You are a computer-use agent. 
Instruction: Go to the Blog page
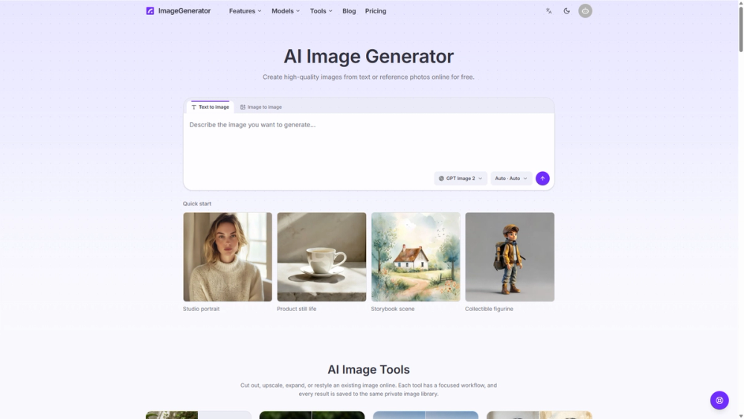[349, 11]
